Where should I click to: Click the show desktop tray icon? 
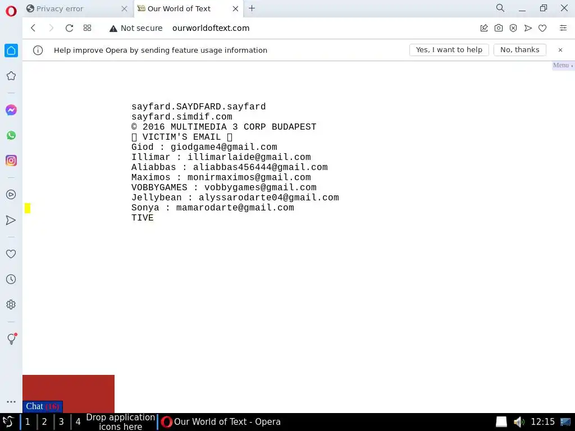(565, 422)
